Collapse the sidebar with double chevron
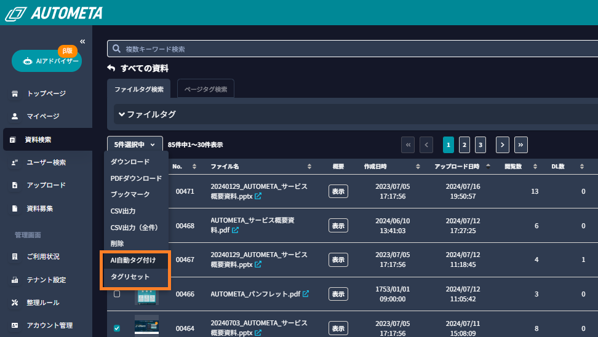Screen dimensions: 598x337 (x=82, y=42)
